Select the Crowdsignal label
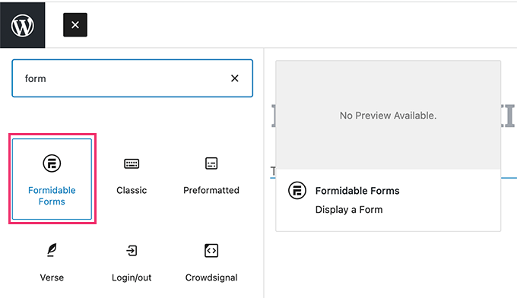Image resolution: width=517 pixels, height=298 pixels. (211, 277)
